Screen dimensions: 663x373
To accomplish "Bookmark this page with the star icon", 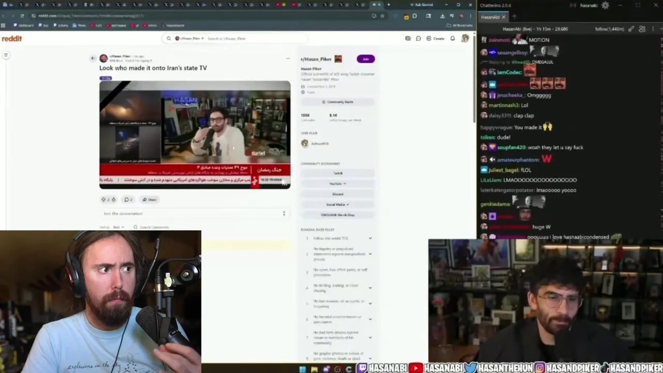I will (382, 16).
